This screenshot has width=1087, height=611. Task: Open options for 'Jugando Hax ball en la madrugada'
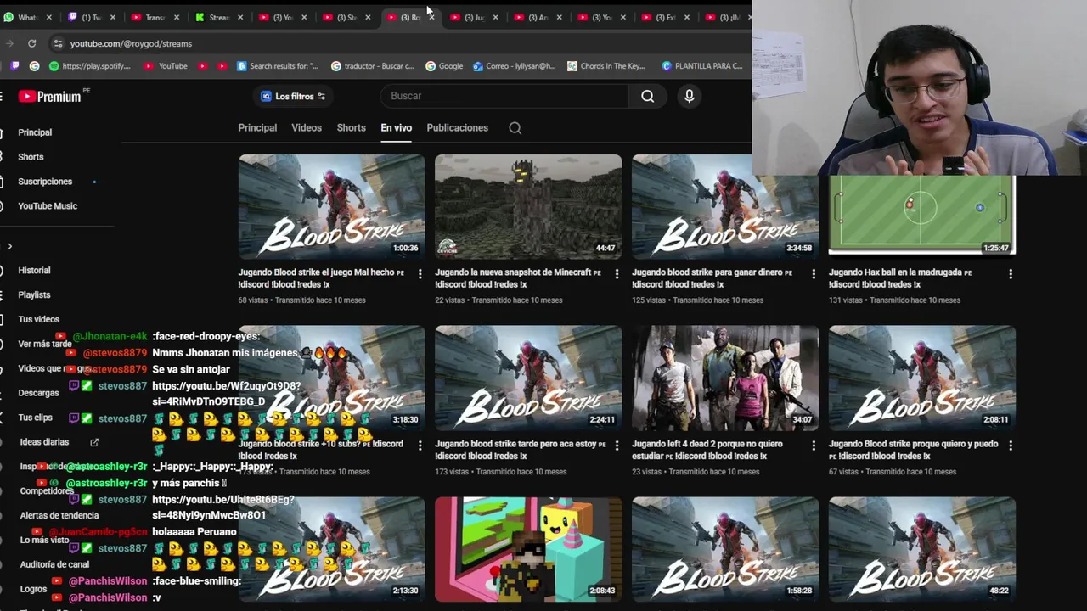[1011, 274]
